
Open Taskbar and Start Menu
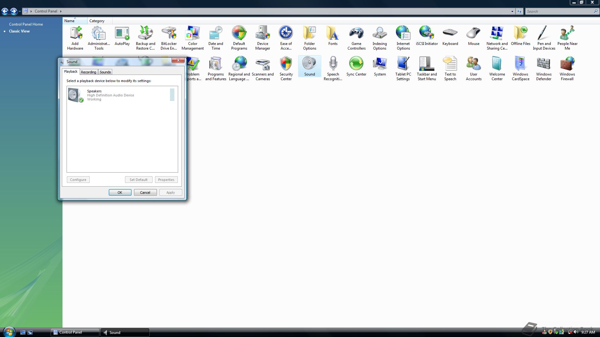point(427,68)
